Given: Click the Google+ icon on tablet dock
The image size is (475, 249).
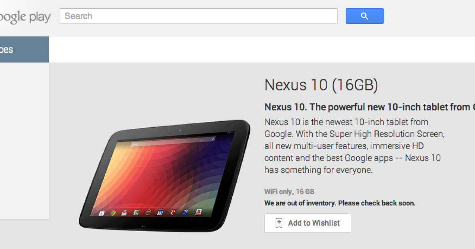Looking at the screenshot, I should 173,212.
